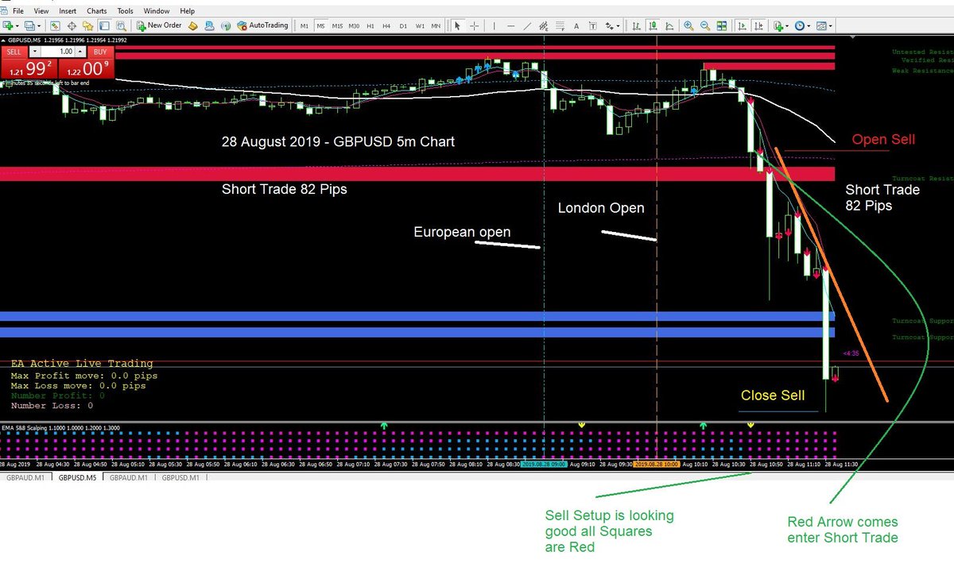This screenshot has width=954, height=567.
Task: Open the View menu
Action: pyautogui.click(x=42, y=11)
